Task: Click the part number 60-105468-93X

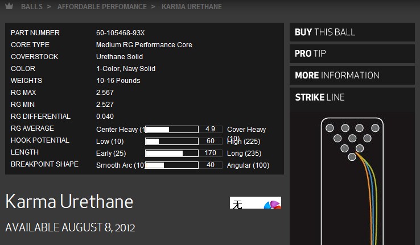Action: tap(120, 33)
